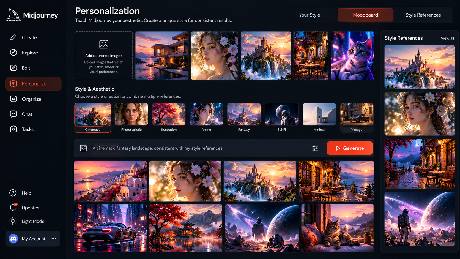Click the Add reference images box

104,56
